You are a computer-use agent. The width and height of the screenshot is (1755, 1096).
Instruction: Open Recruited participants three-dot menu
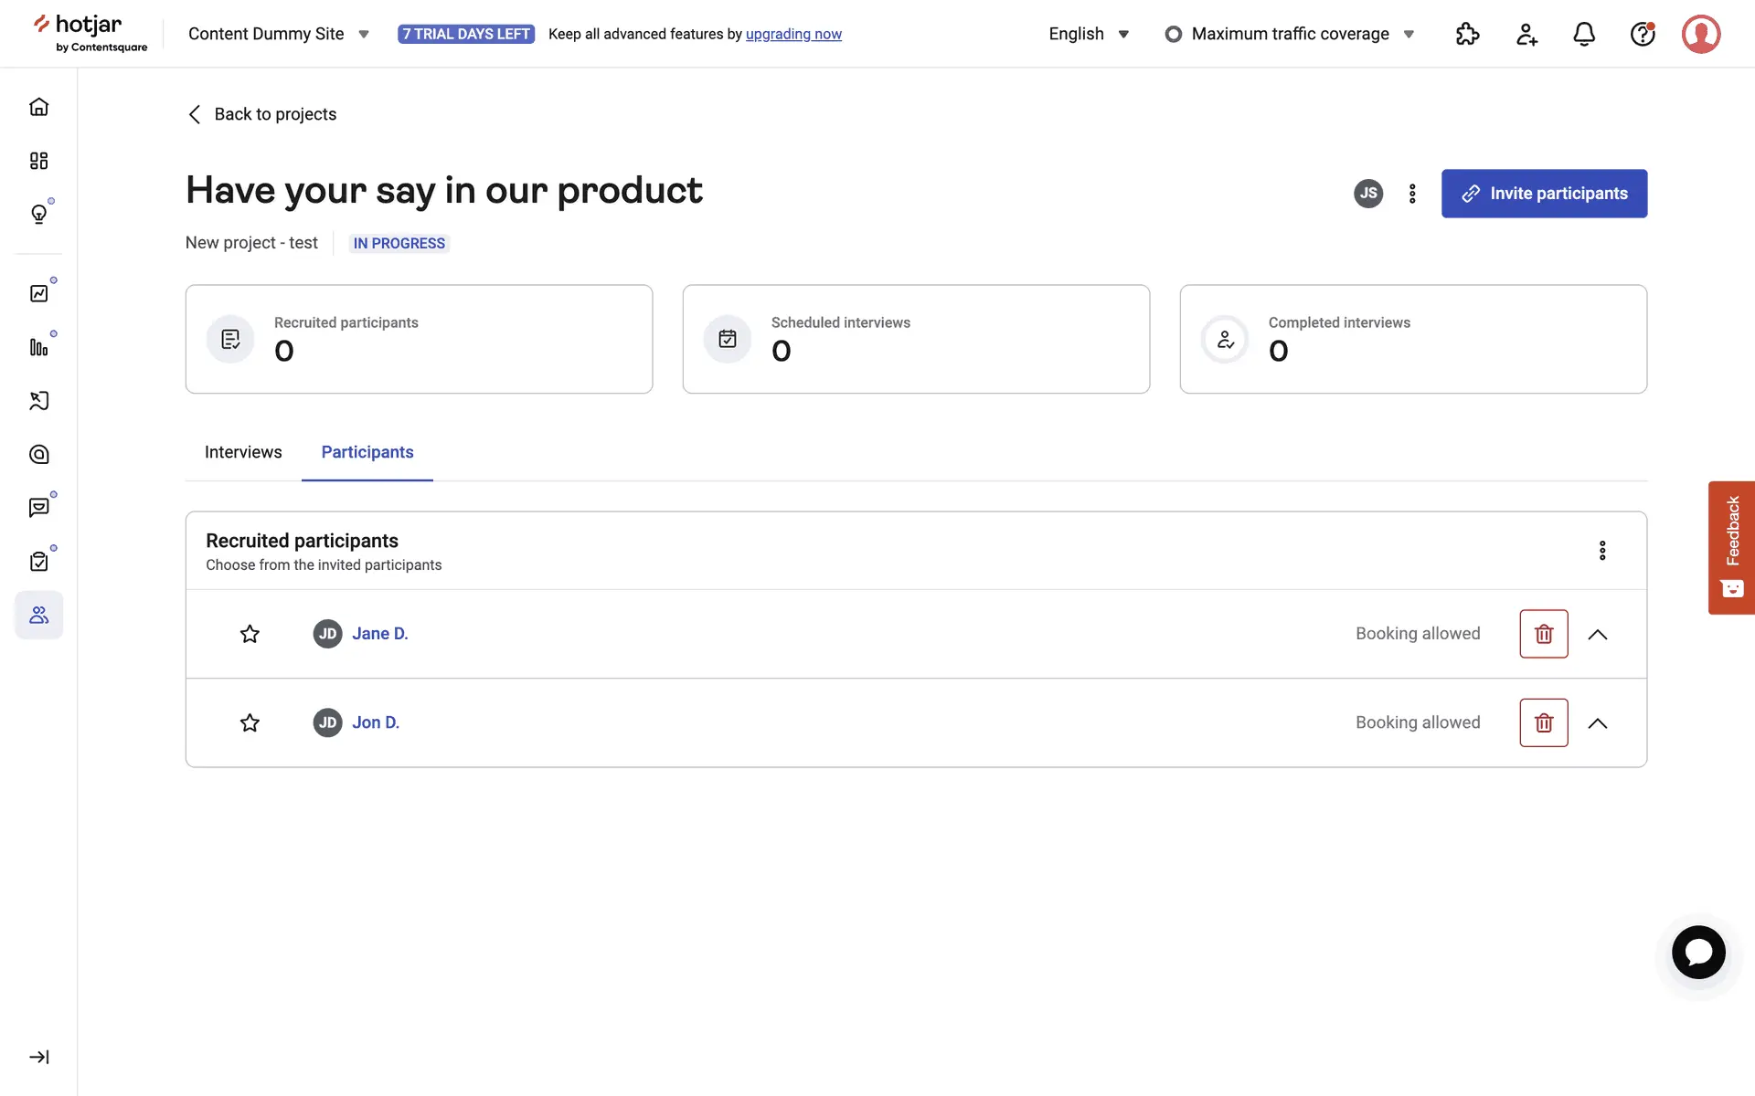[1602, 551]
